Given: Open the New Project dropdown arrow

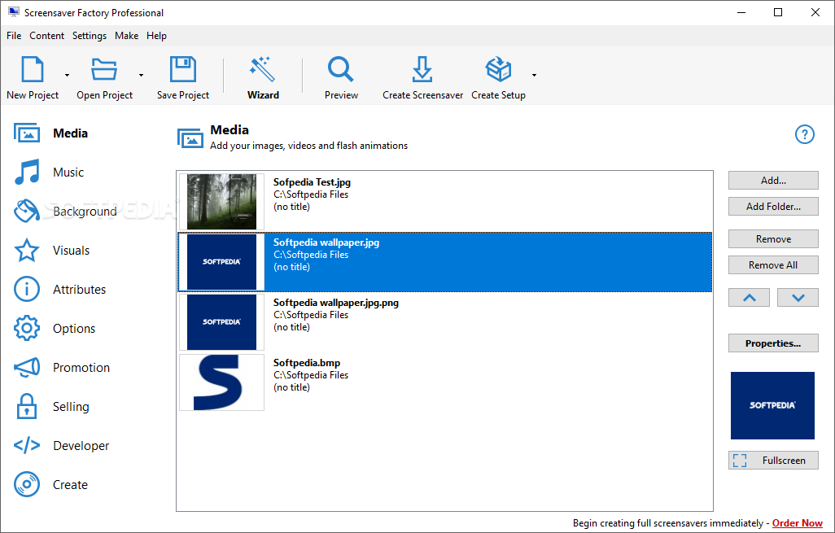Looking at the screenshot, I should click(x=67, y=75).
